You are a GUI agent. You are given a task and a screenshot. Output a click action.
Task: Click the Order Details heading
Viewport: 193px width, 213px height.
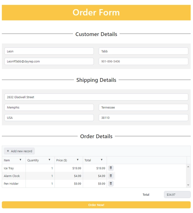(96, 136)
